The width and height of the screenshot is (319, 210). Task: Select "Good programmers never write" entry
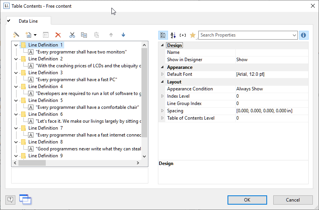(88, 149)
